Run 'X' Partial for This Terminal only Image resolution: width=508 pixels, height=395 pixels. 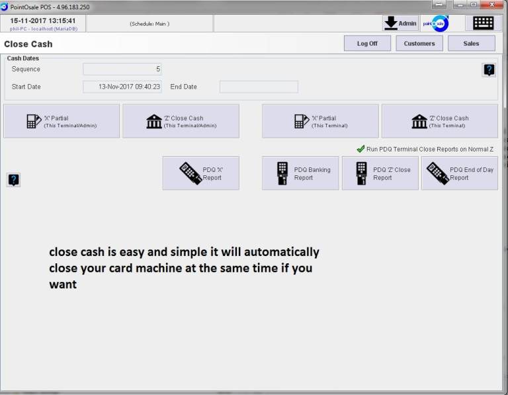click(320, 121)
